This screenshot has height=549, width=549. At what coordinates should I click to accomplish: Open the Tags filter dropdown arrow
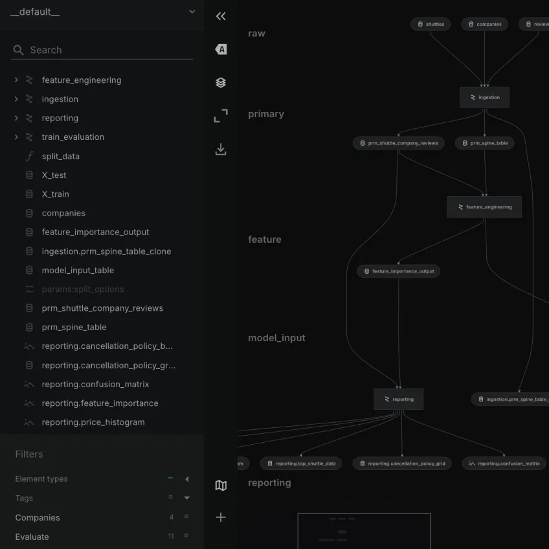tap(187, 499)
